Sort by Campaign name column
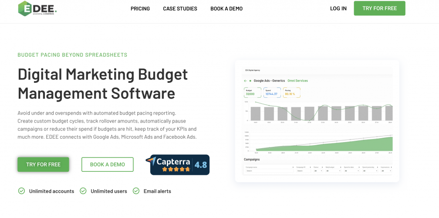The image size is (439, 218). (293, 167)
